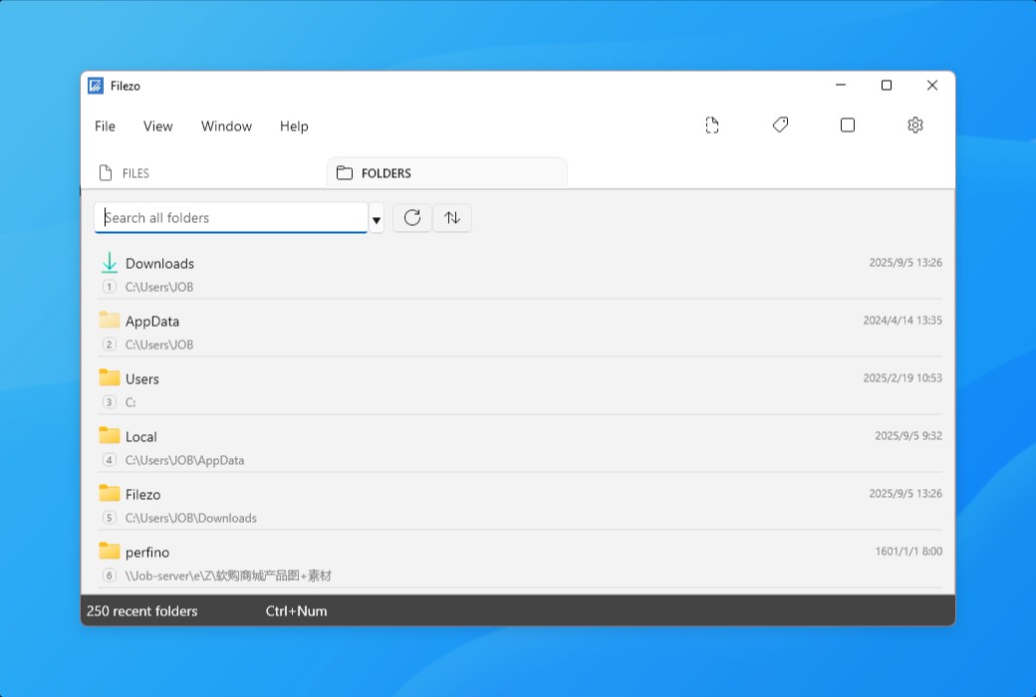This screenshot has width=1036, height=697.
Task: Click the Filezo folder icon
Action: click(109, 494)
